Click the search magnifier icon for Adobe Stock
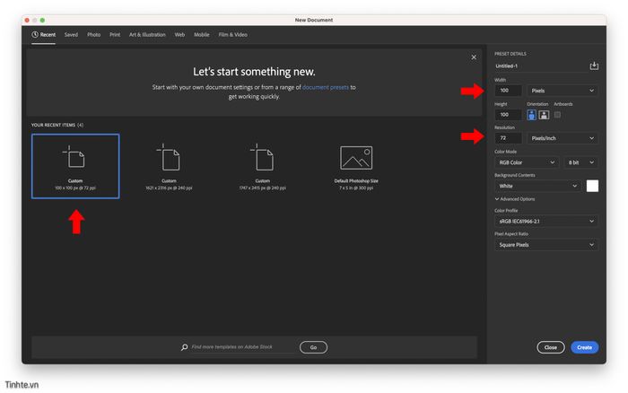628x393 pixels. pos(184,347)
